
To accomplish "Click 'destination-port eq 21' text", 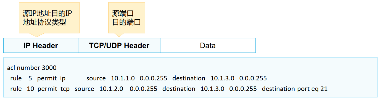I will (x=295, y=89).
